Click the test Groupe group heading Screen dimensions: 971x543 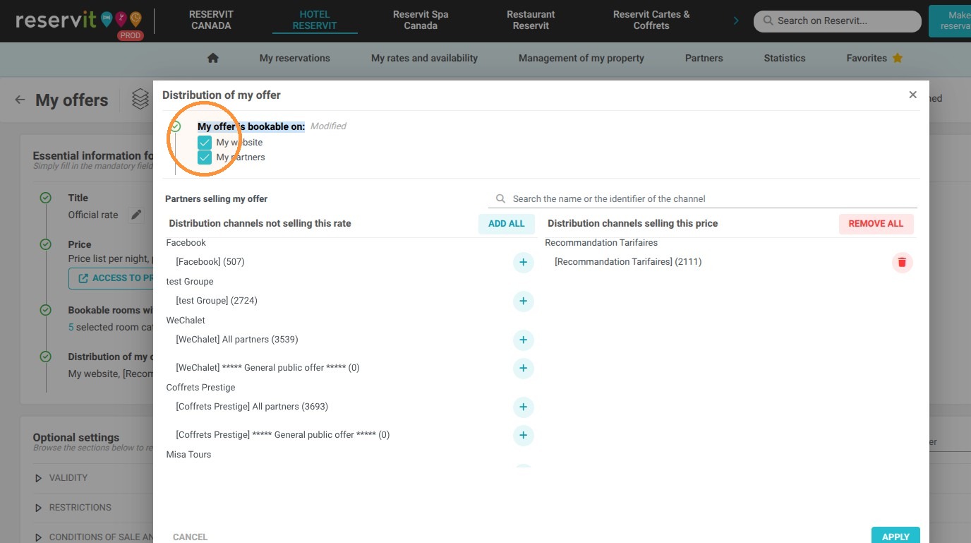click(x=190, y=282)
